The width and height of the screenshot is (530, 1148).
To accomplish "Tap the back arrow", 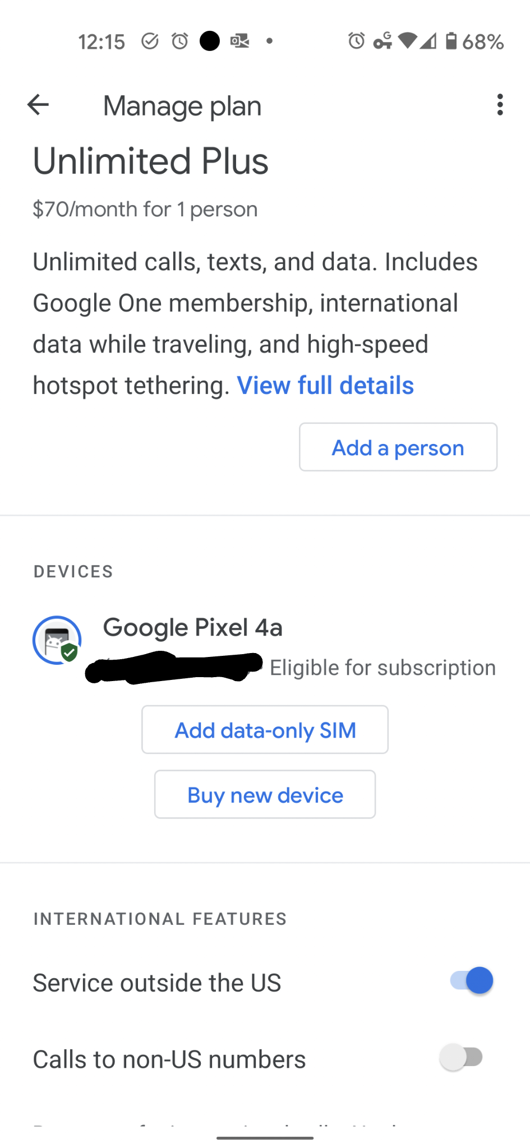I will point(38,105).
